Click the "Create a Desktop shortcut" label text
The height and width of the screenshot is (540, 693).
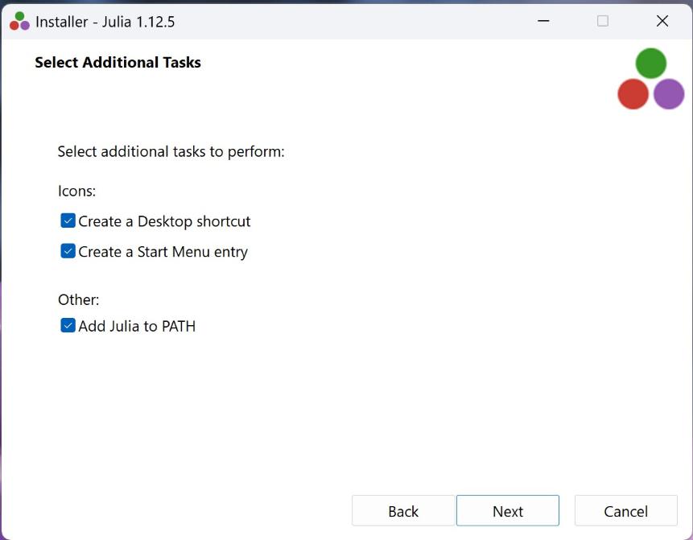(x=164, y=221)
